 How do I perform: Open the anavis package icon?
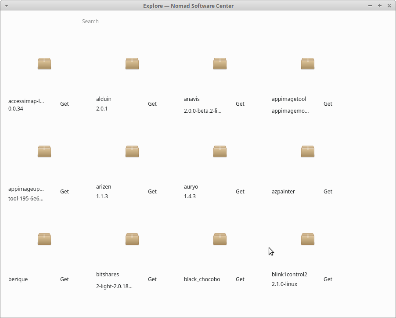[220, 64]
